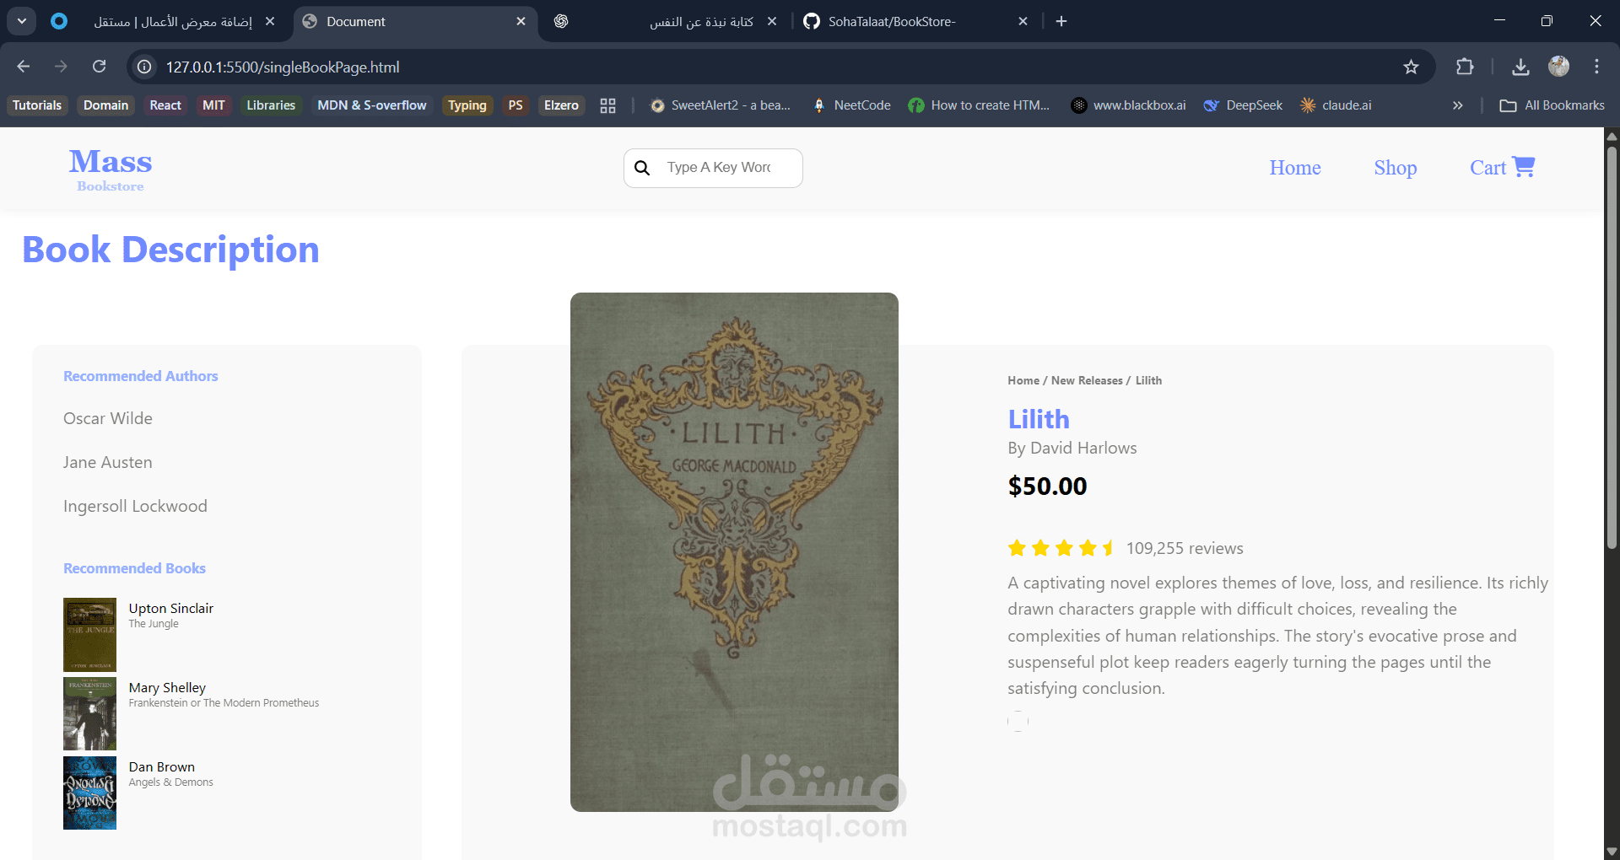Open the SweetAlert2 bookmark
This screenshot has height=860, width=1620.
click(721, 105)
